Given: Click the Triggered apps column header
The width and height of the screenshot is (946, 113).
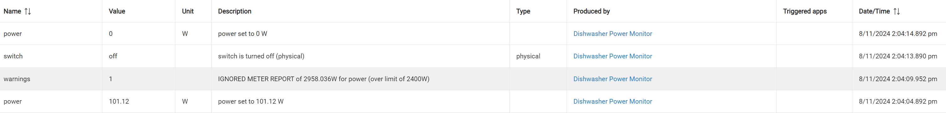Looking at the screenshot, I should [x=804, y=11].
